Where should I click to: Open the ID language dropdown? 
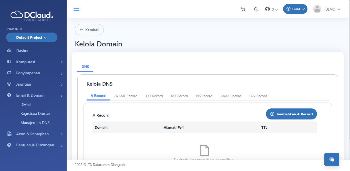click(x=272, y=9)
